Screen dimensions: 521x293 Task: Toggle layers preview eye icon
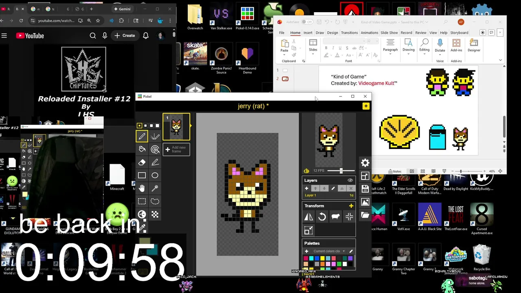click(x=350, y=180)
